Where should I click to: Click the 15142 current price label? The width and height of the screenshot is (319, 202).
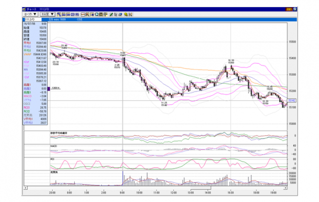tap(292, 101)
